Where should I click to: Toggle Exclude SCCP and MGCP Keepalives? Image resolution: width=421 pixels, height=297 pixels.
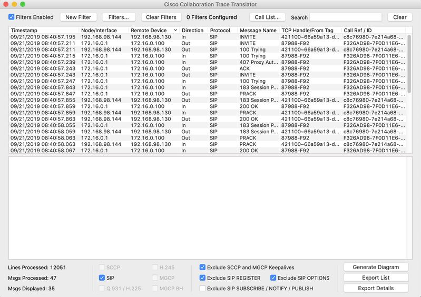click(202, 267)
